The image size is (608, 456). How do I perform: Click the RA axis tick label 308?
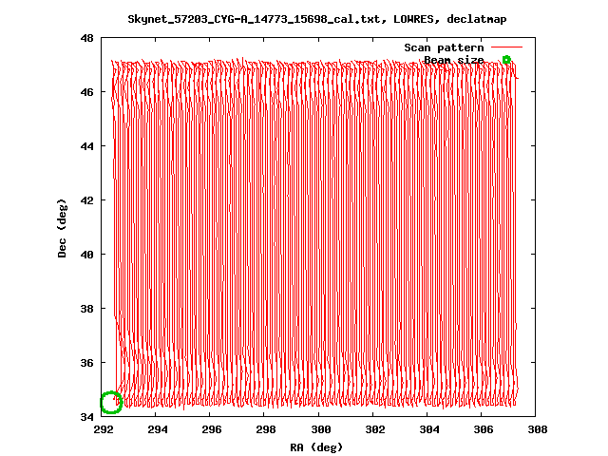coord(538,429)
